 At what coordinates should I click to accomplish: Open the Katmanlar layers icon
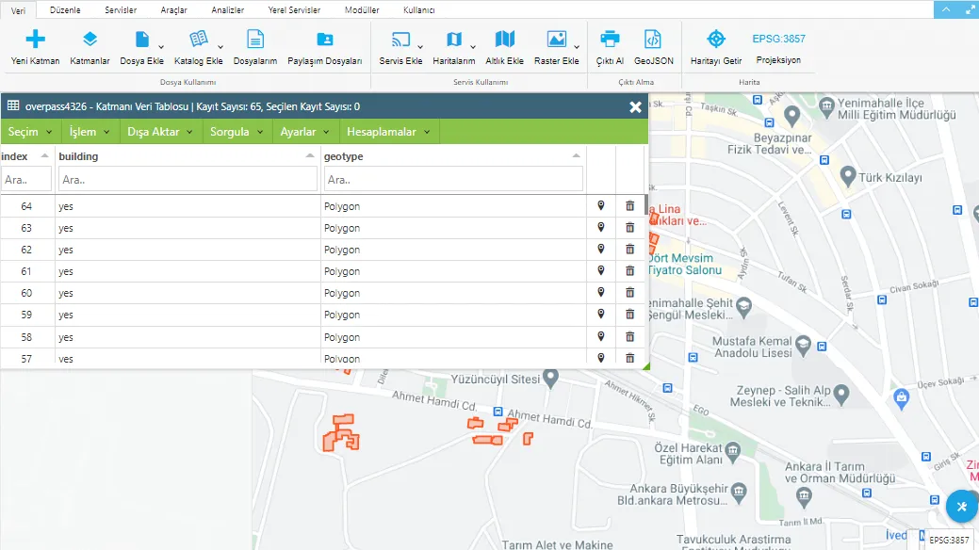90,40
